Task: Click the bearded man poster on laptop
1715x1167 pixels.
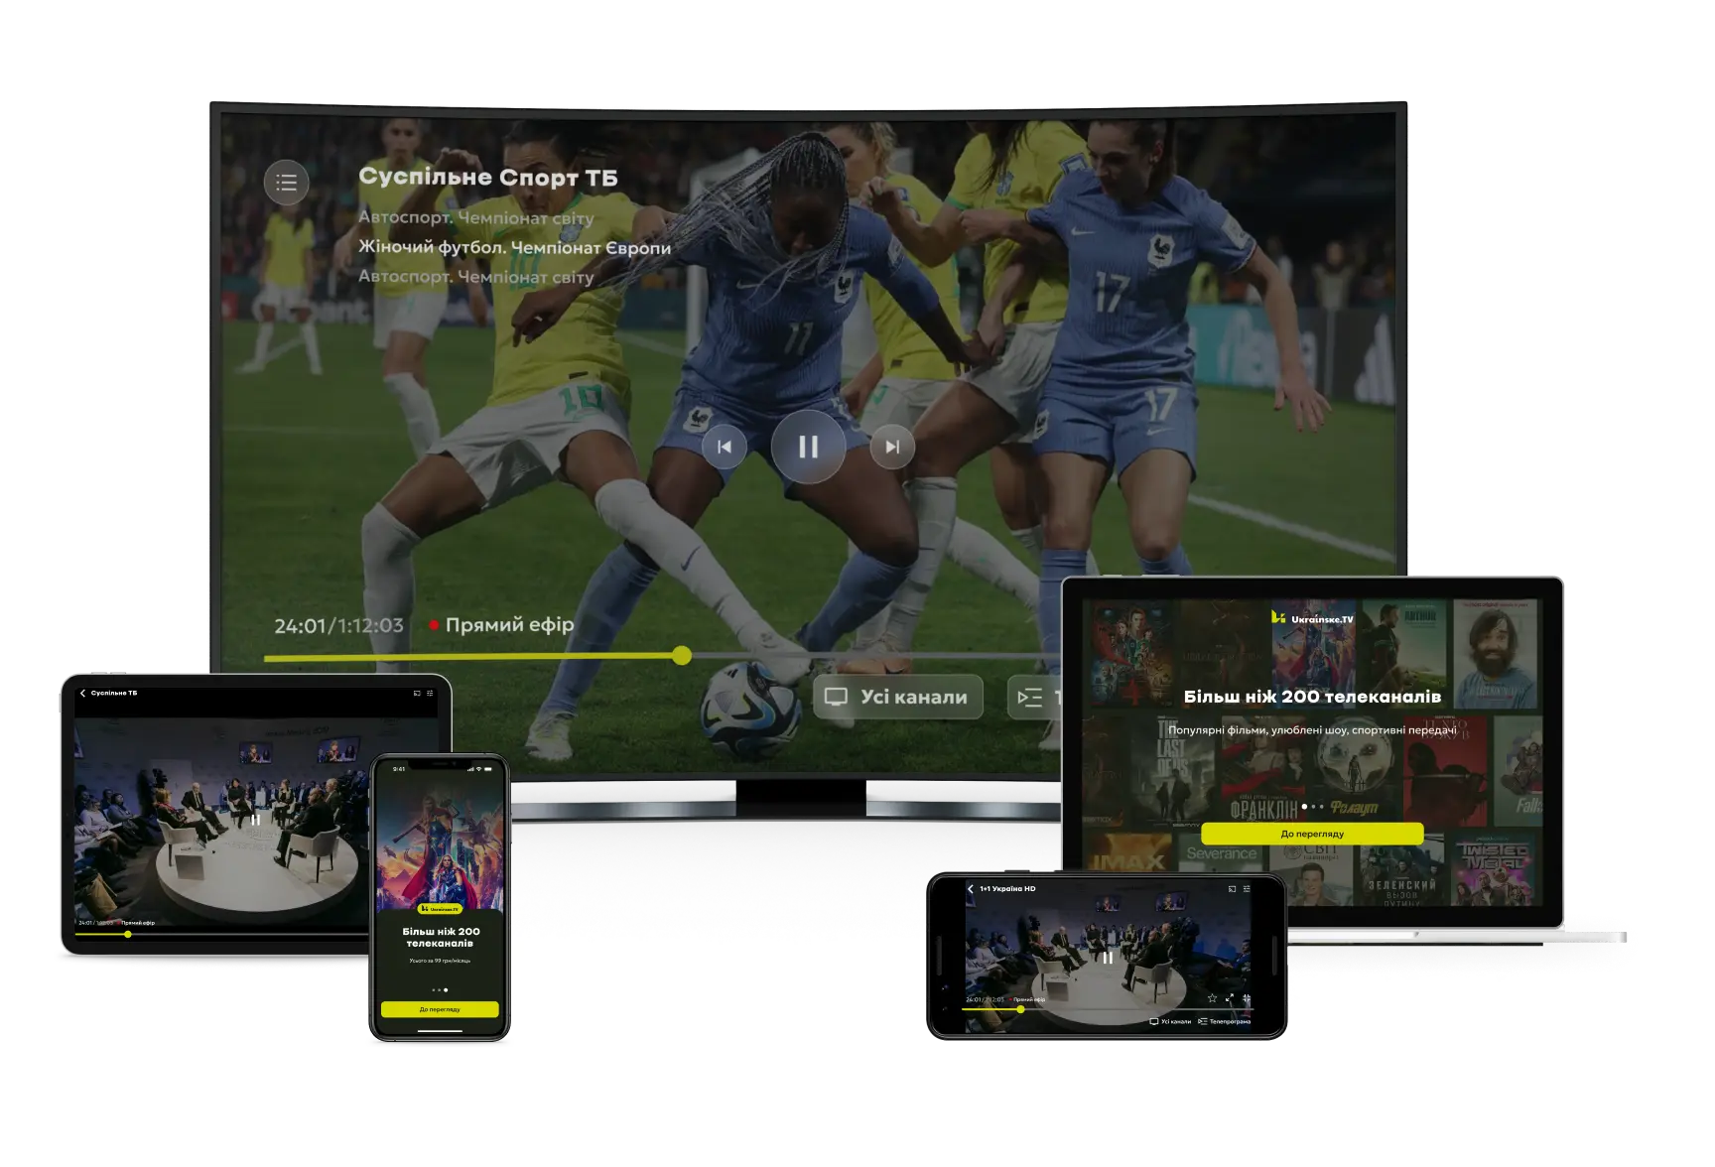Action: coord(1495,653)
